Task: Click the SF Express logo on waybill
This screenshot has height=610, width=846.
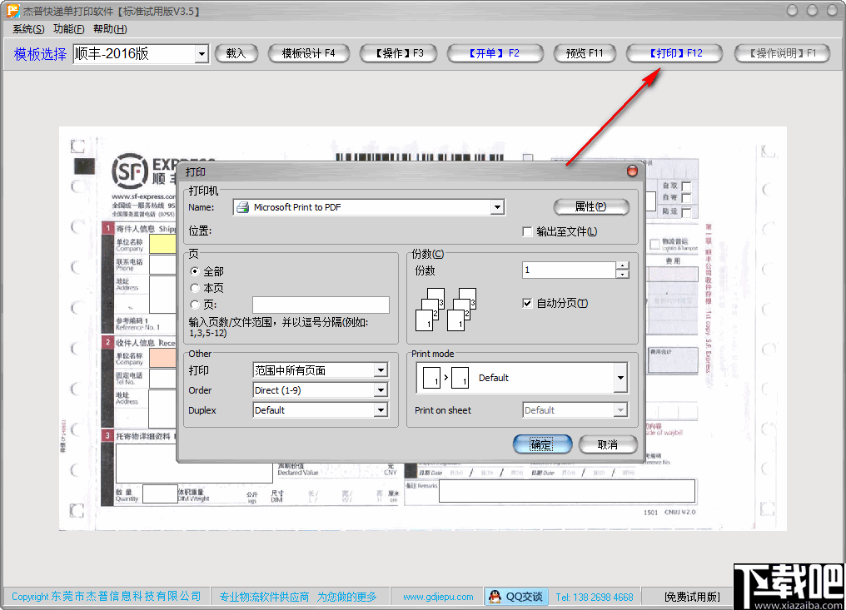Action: (x=130, y=171)
